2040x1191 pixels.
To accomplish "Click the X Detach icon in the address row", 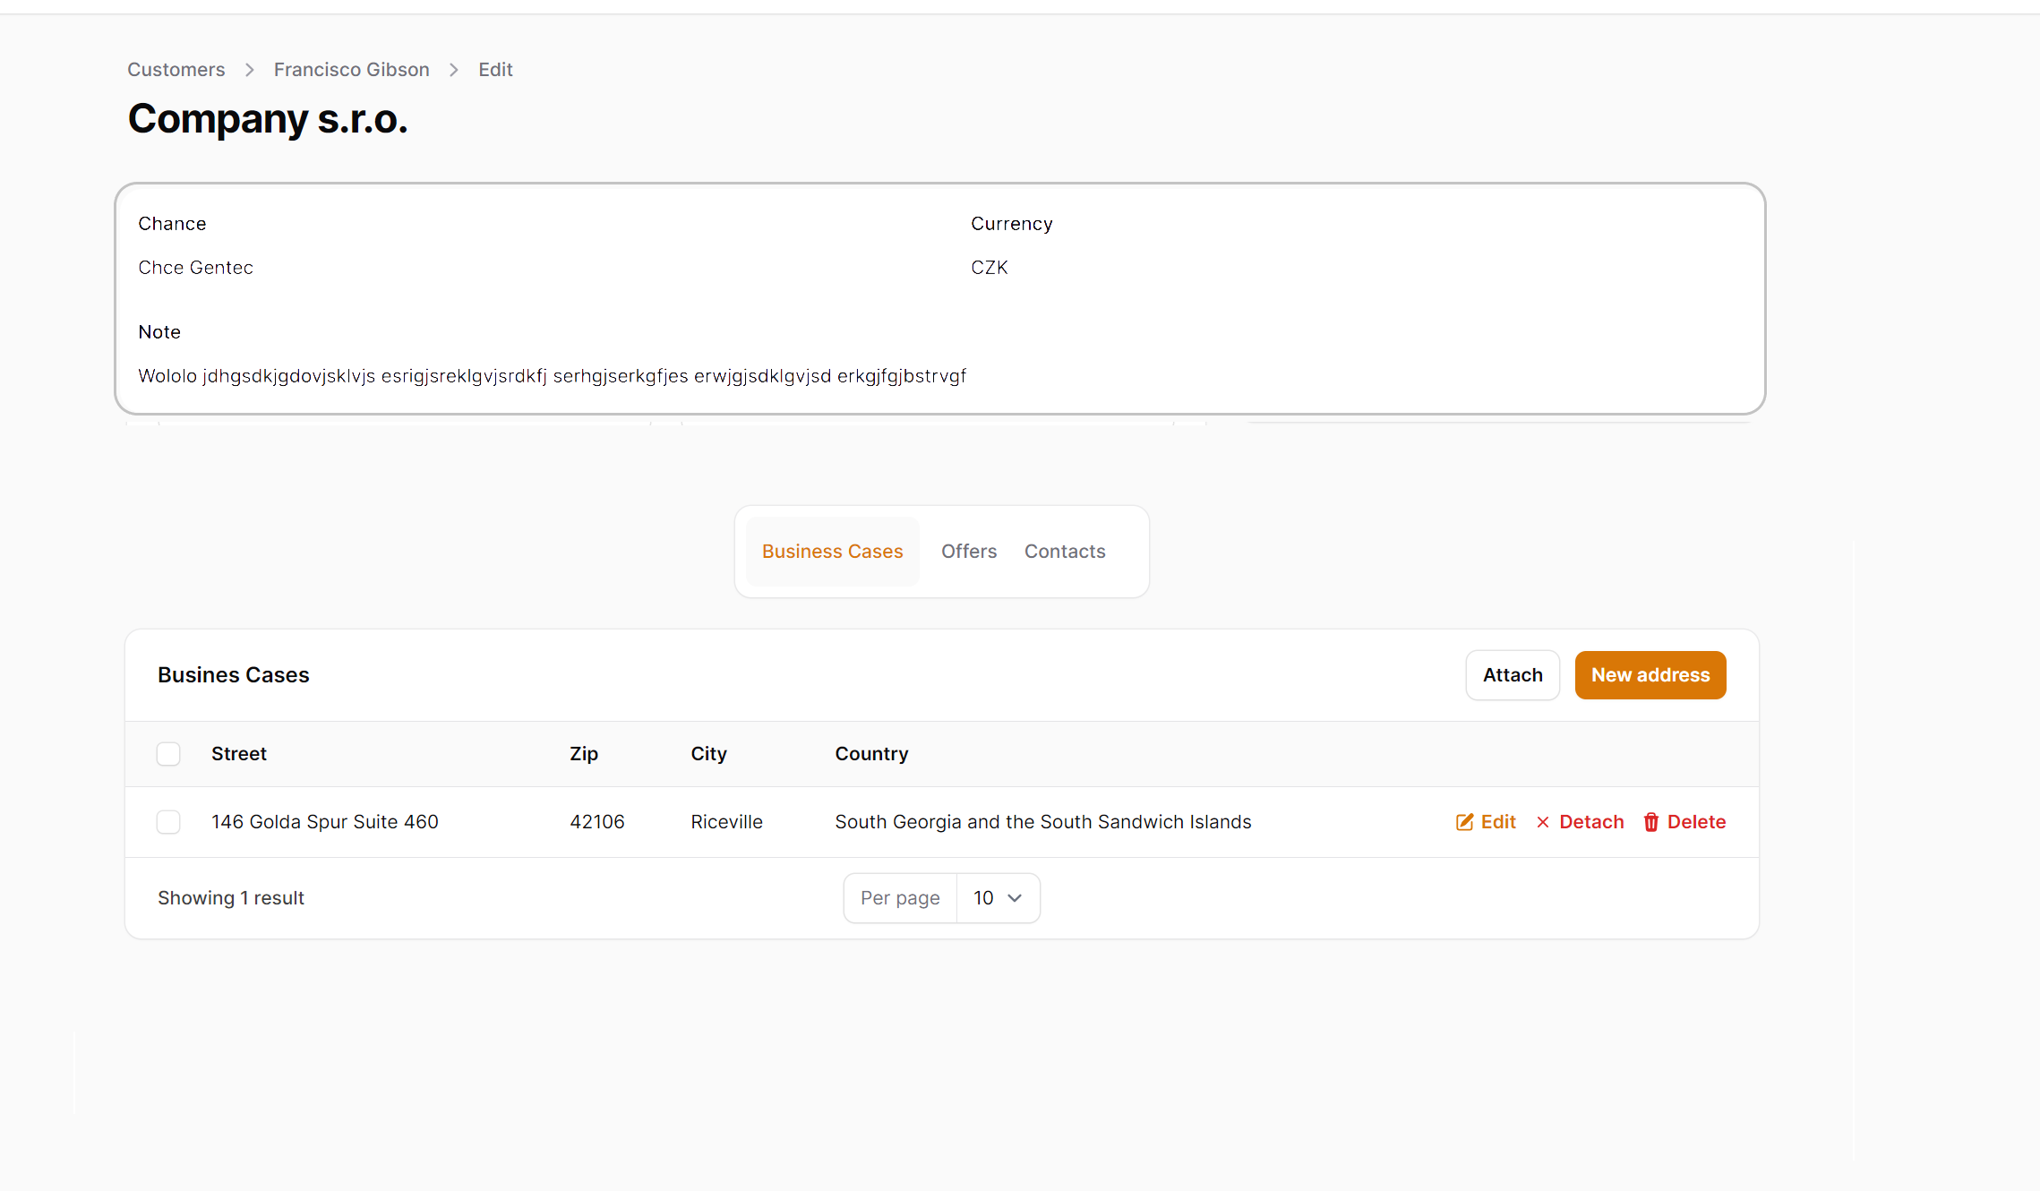I will [1543, 822].
